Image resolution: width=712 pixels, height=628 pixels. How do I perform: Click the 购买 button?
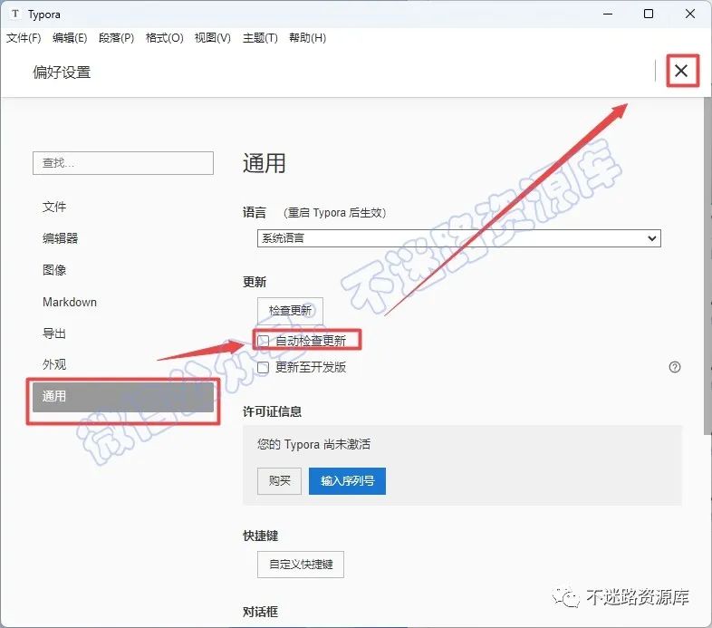(x=279, y=481)
